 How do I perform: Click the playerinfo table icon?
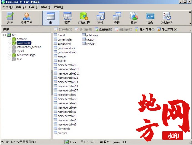click(55, 128)
